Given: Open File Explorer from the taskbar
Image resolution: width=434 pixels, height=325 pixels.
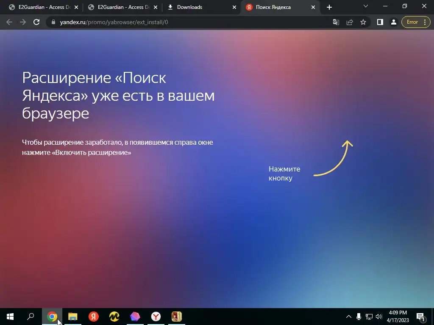Looking at the screenshot, I should pyautogui.click(x=73, y=317).
